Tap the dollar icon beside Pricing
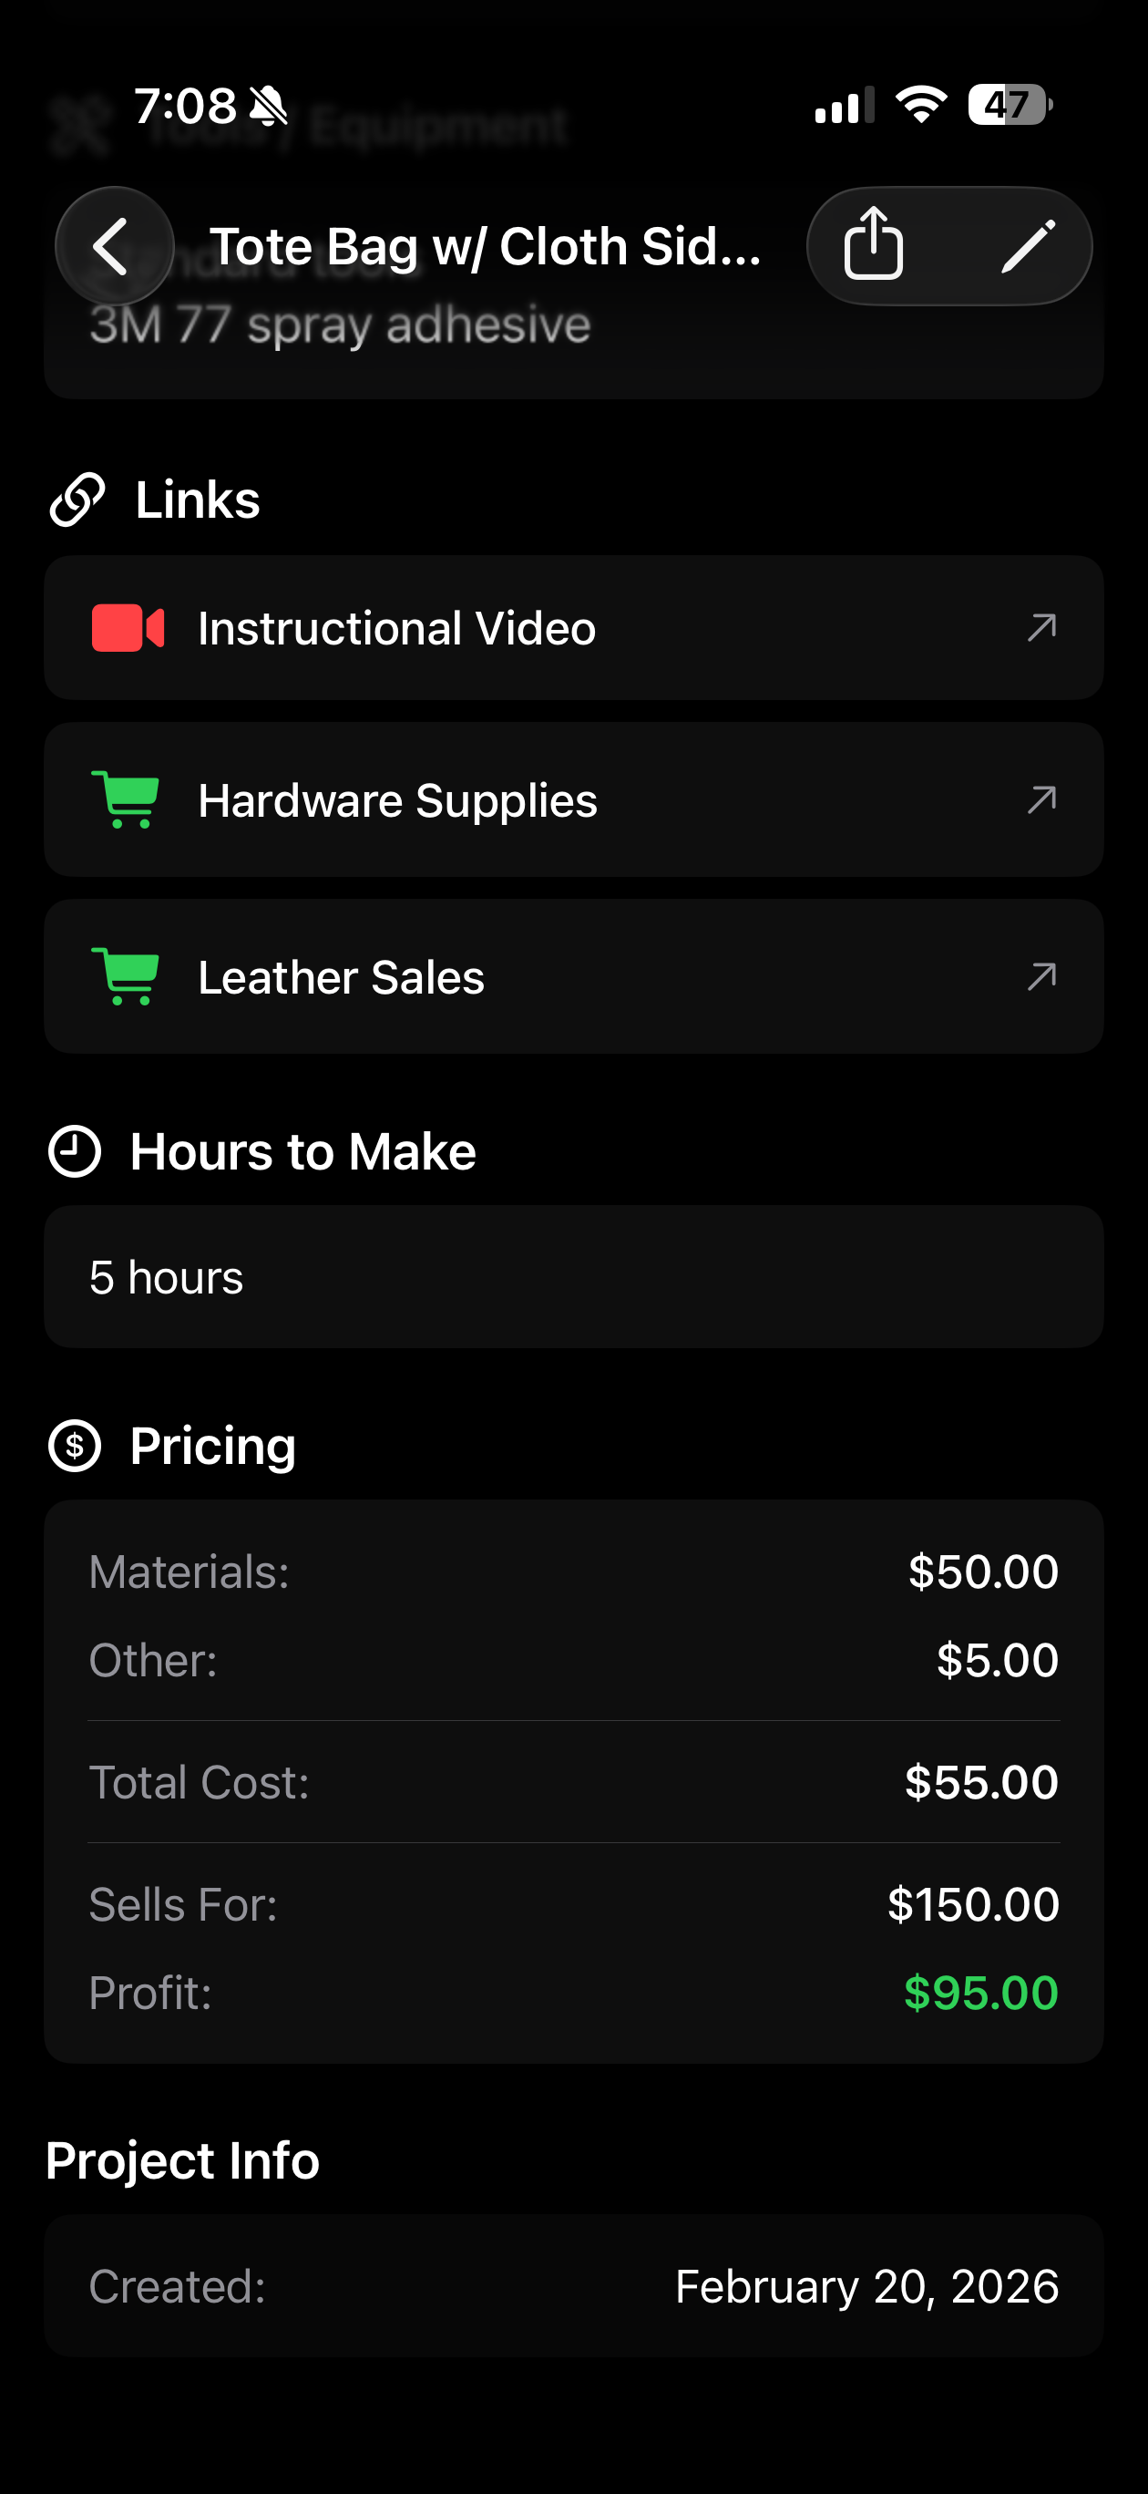This screenshot has width=1148, height=2494. [75, 1446]
